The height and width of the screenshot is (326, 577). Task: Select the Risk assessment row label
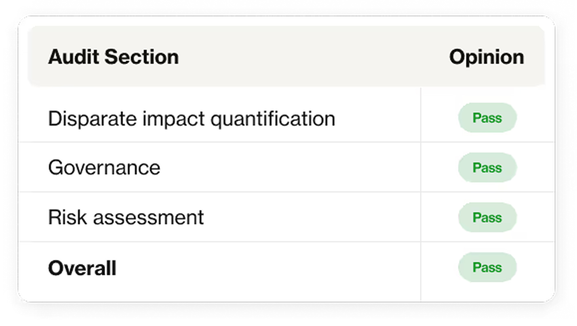click(x=126, y=217)
